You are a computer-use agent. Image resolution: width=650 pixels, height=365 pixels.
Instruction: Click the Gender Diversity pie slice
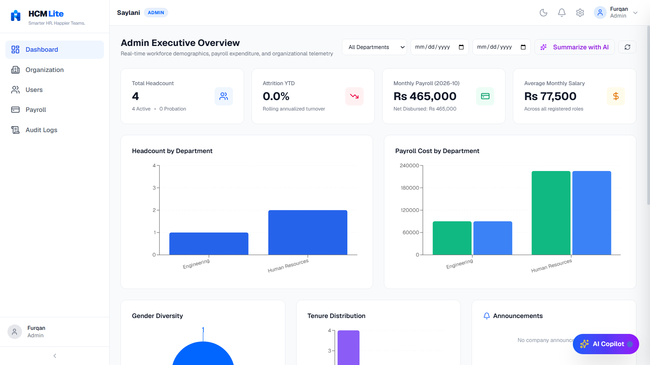tap(203, 355)
